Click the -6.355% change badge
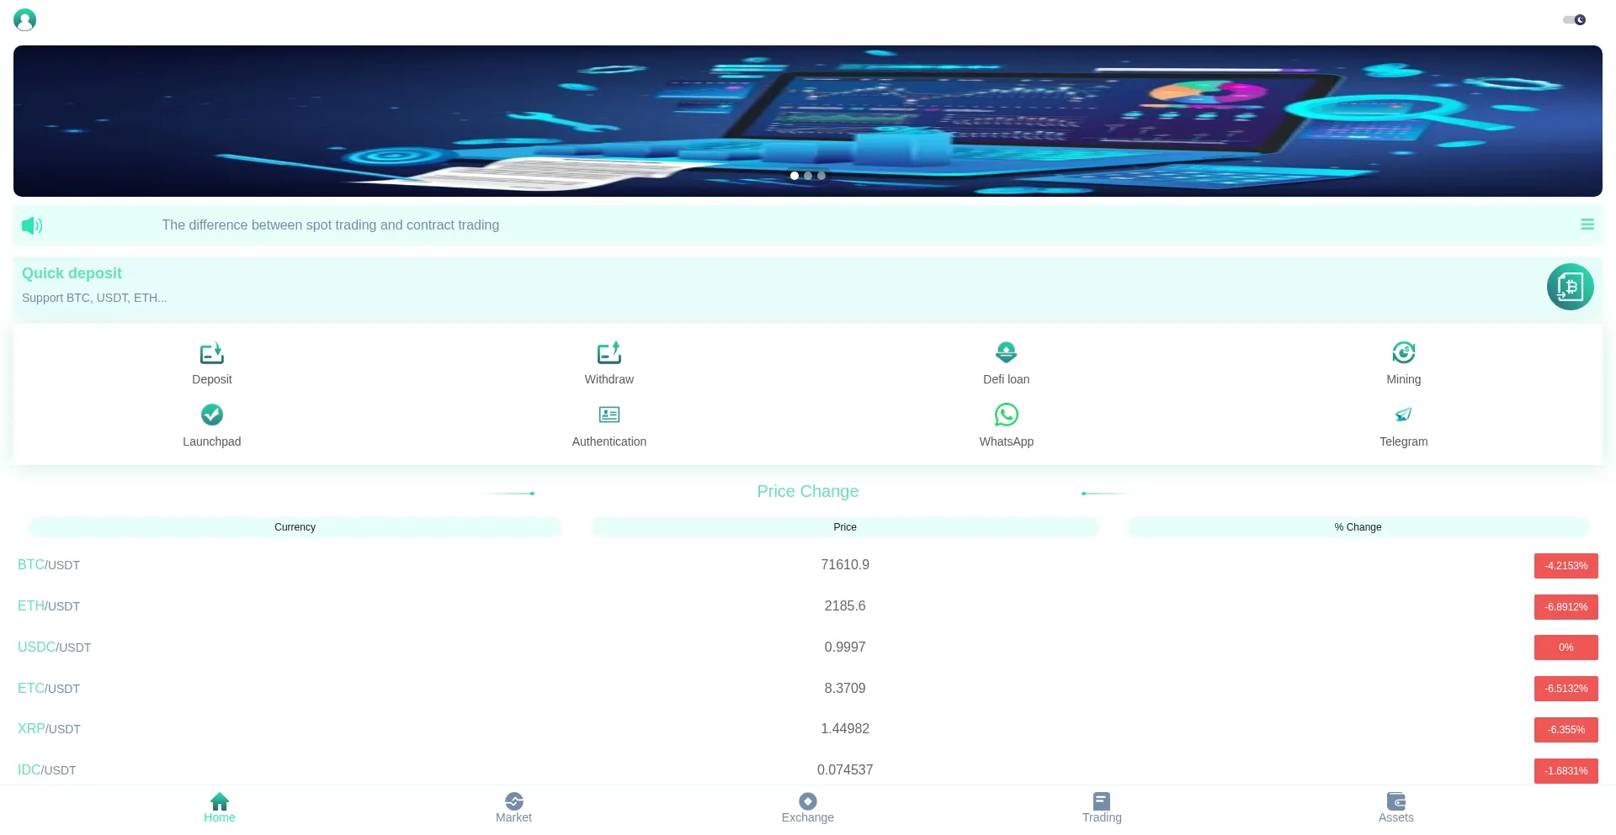1616x835 pixels. tap(1565, 730)
